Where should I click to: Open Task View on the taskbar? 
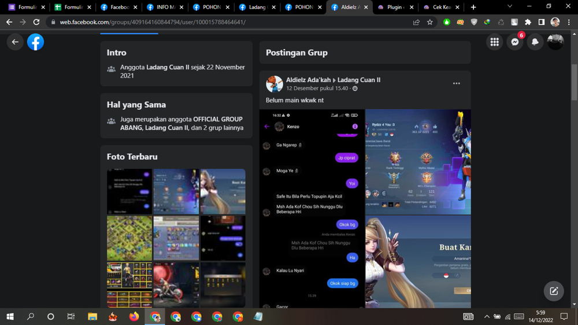point(71,316)
